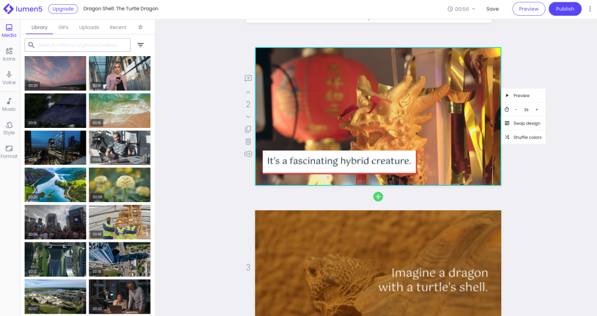Click the Publish button
This screenshot has height=316, width=597.
tap(565, 9)
